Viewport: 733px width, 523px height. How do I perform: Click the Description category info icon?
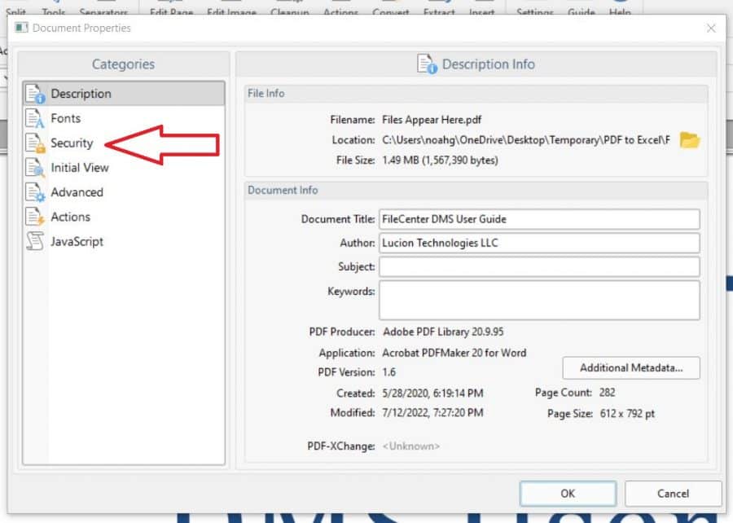pos(36,93)
